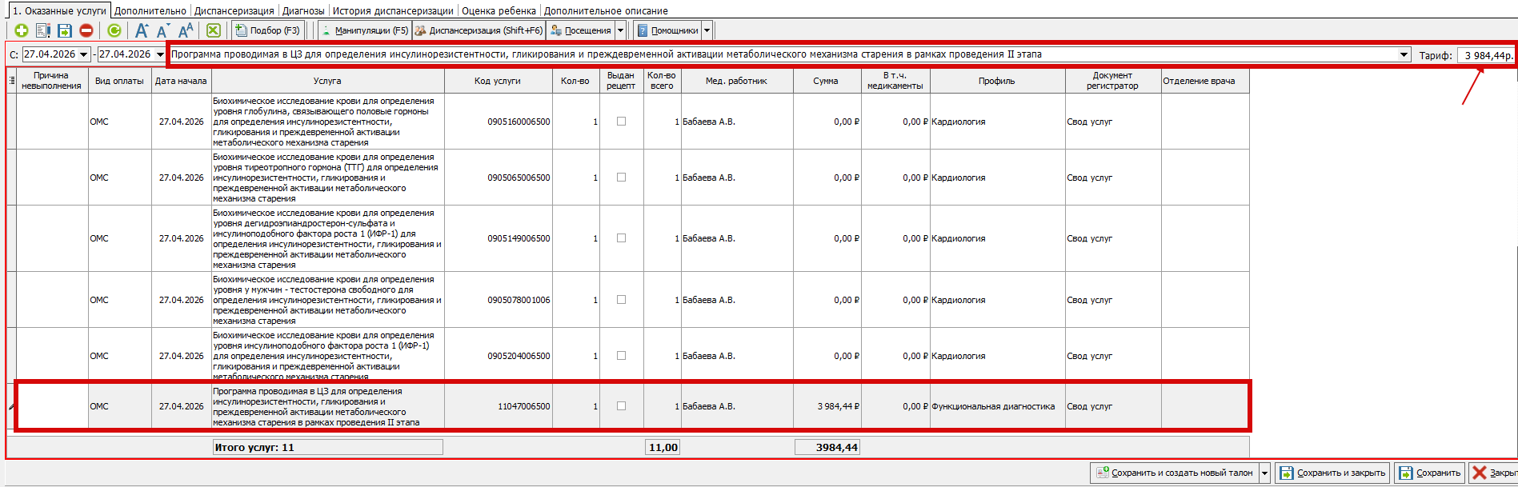Tick the prescription checkbox in the first row
Viewport: 1518px width, 487px height.
click(621, 122)
